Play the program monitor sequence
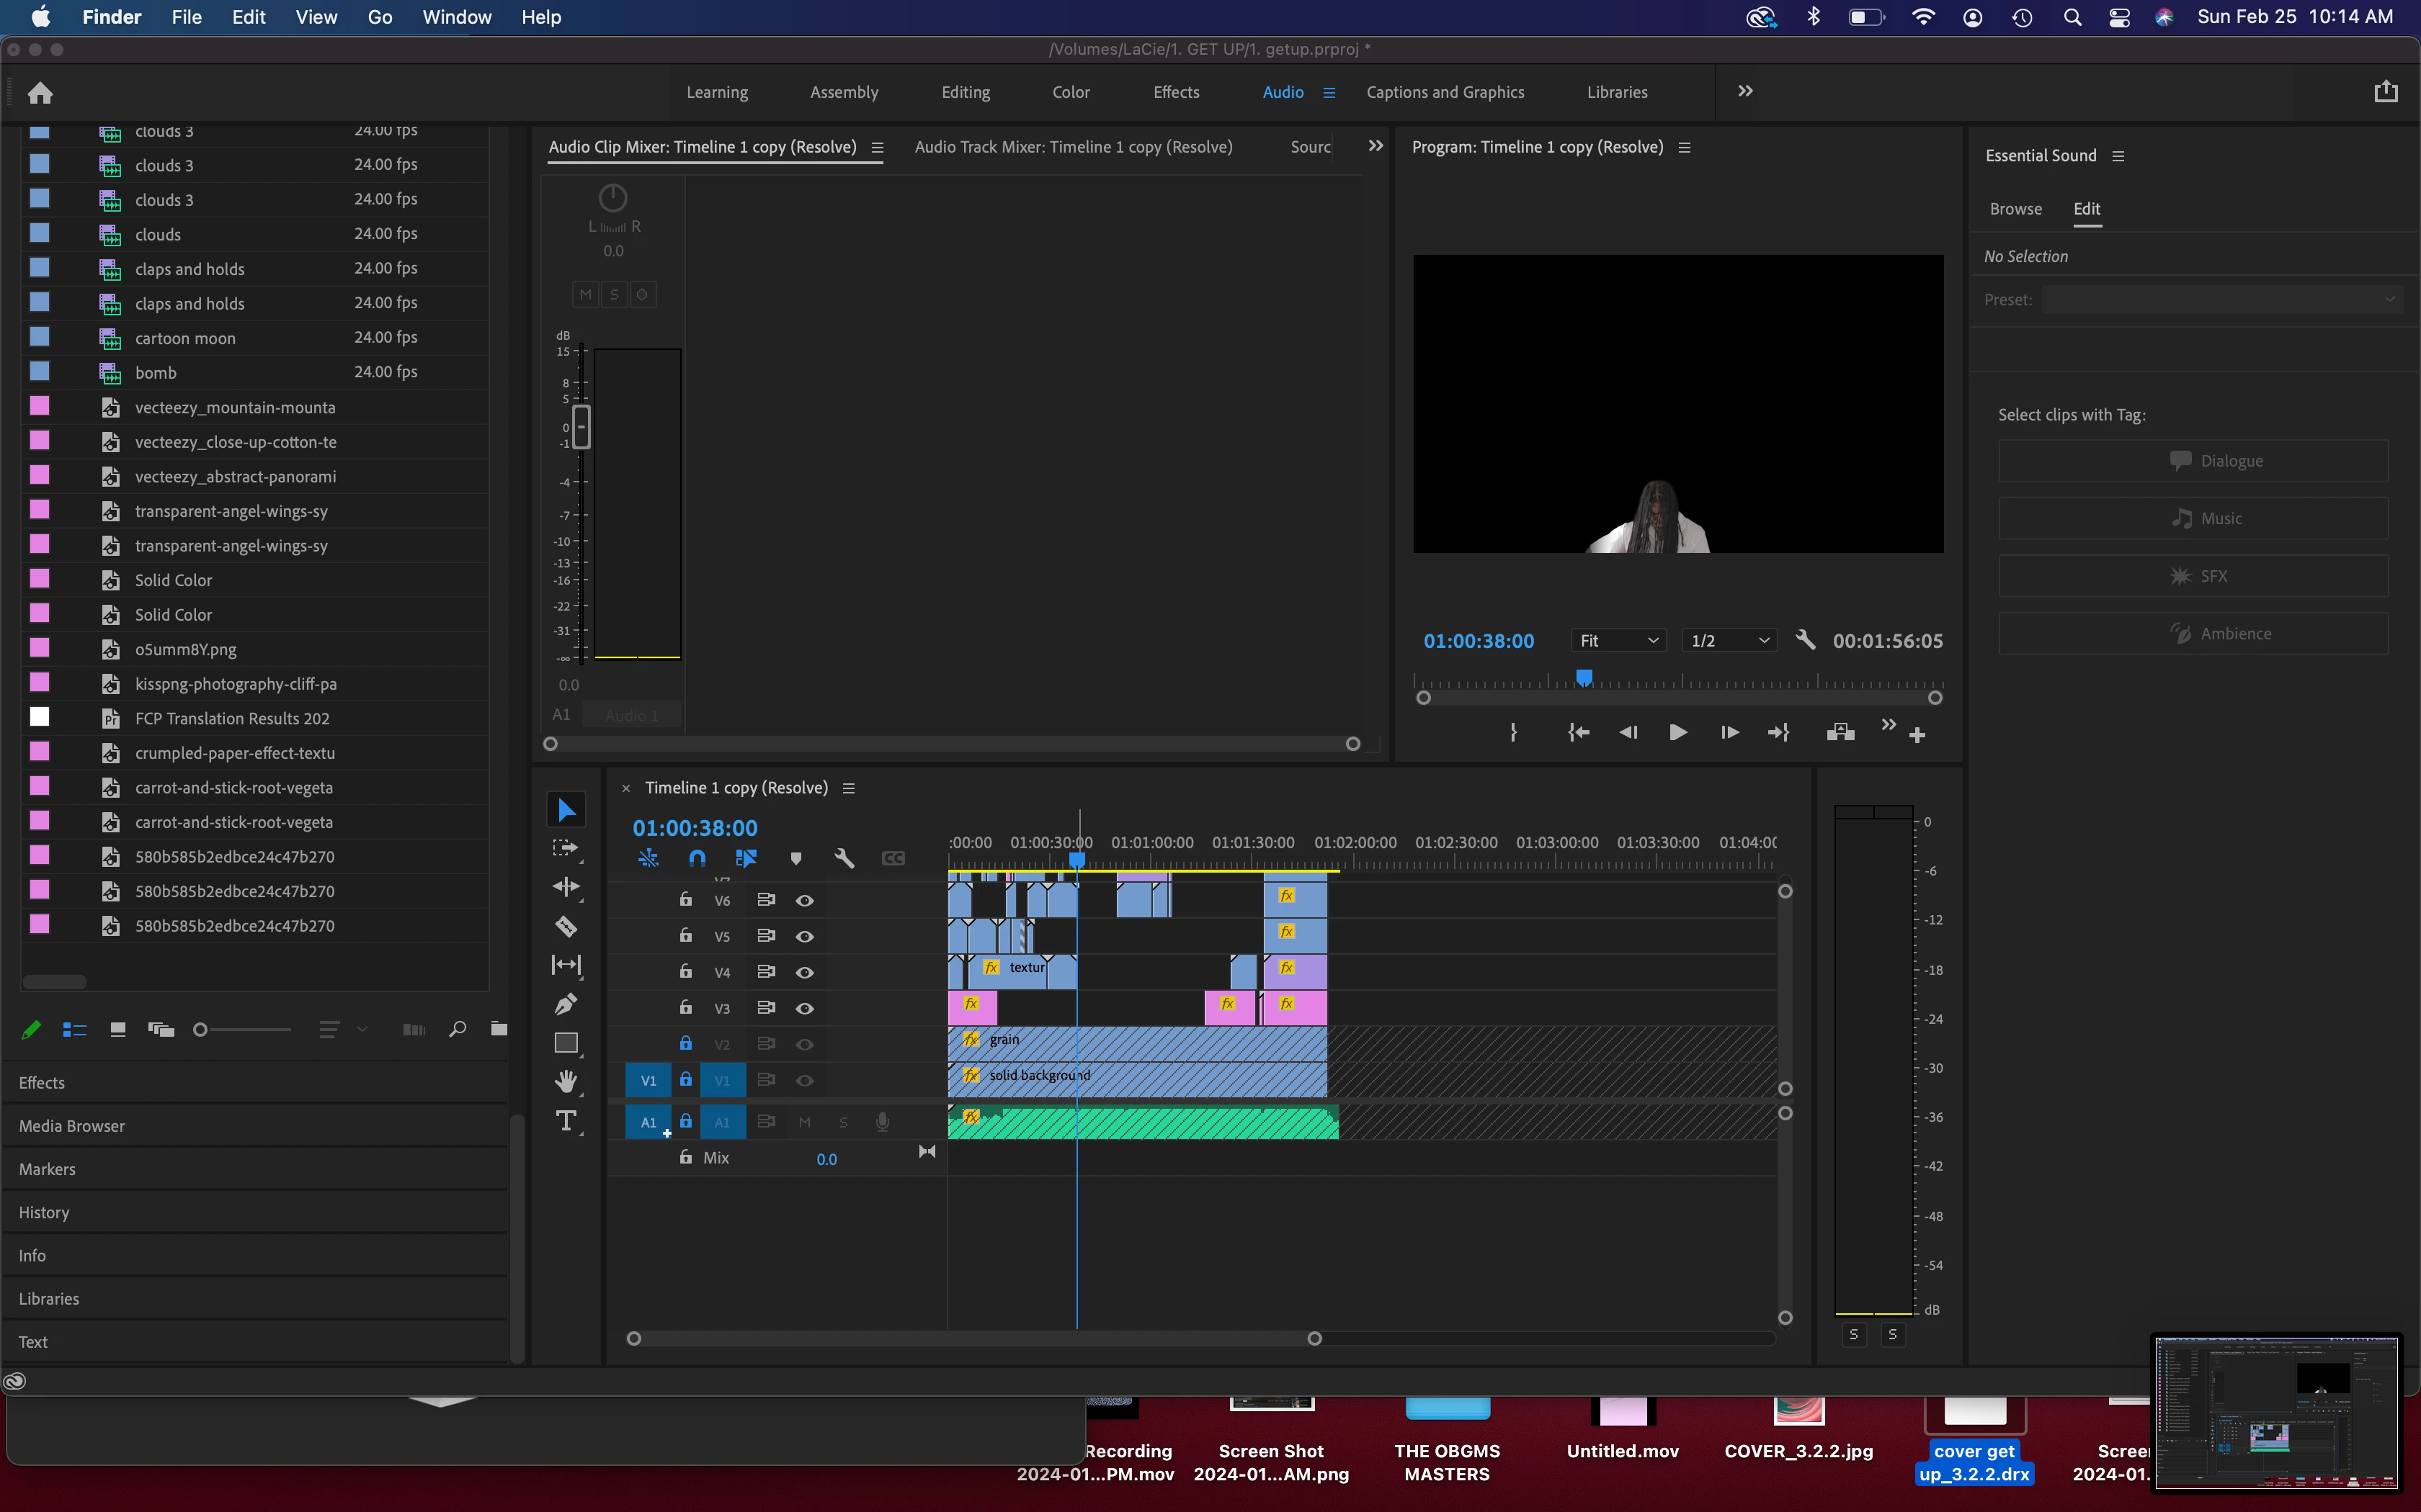Viewport: 2421px width, 1512px height. (x=1679, y=733)
